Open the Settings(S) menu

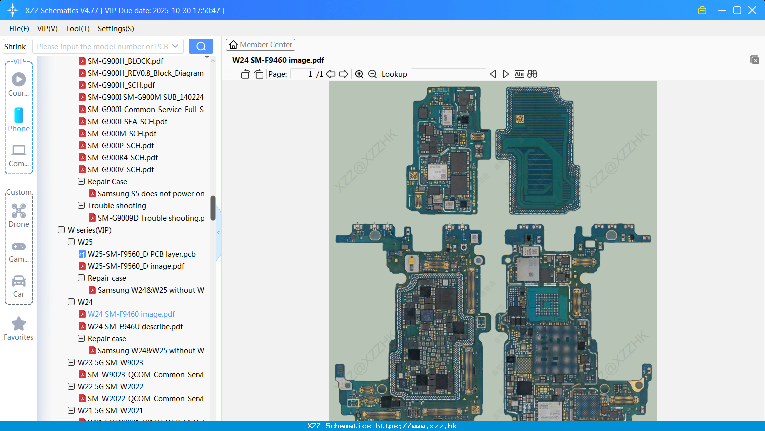point(116,28)
